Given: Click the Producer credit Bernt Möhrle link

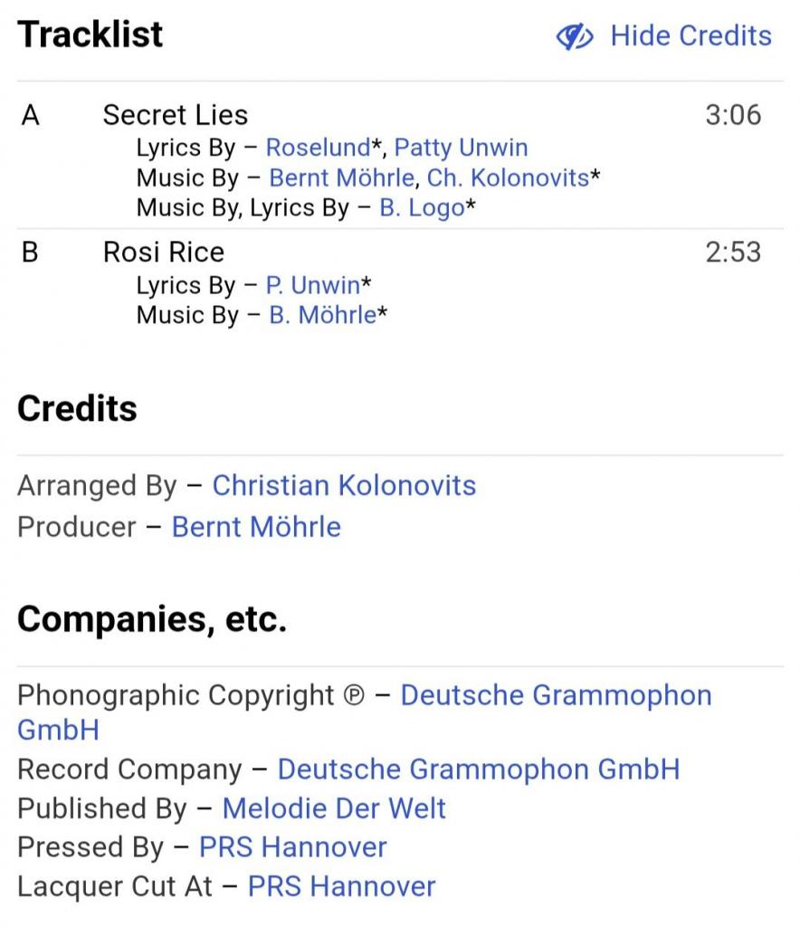Looking at the screenshot, I should coord(256,527).
